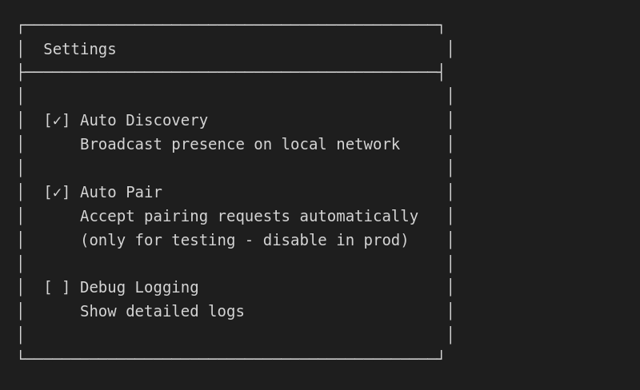Viewport: 640px width, 390px height.
Task: Click empty row above Auto Discovery option
Action: tap(232, 97)
